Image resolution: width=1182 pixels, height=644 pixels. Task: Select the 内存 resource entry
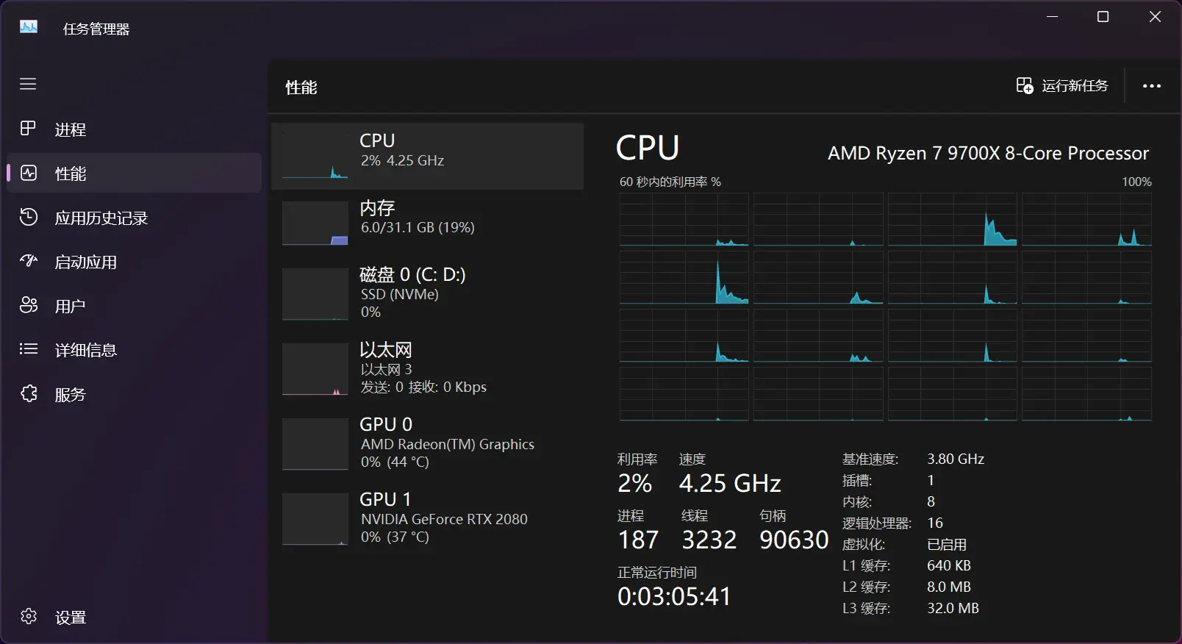(427, 222)
